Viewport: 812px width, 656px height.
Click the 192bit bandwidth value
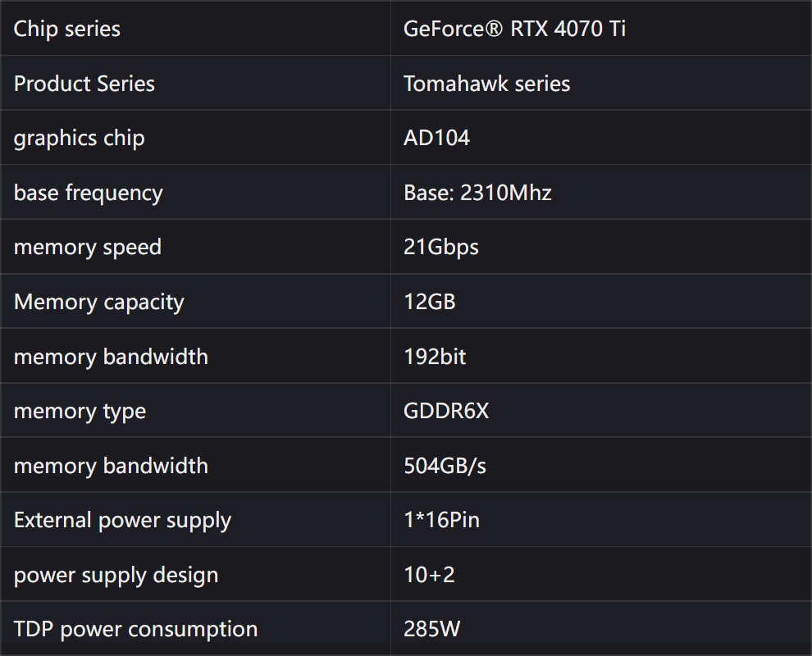pyautogui.click(x=435, y=357)
